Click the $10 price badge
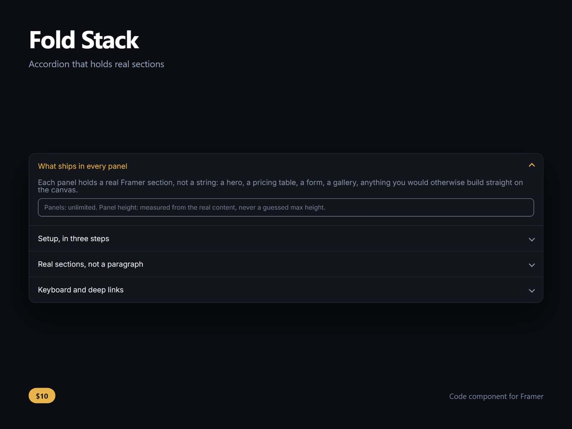The width and height of the screenshot is (572, 429). 42,395
